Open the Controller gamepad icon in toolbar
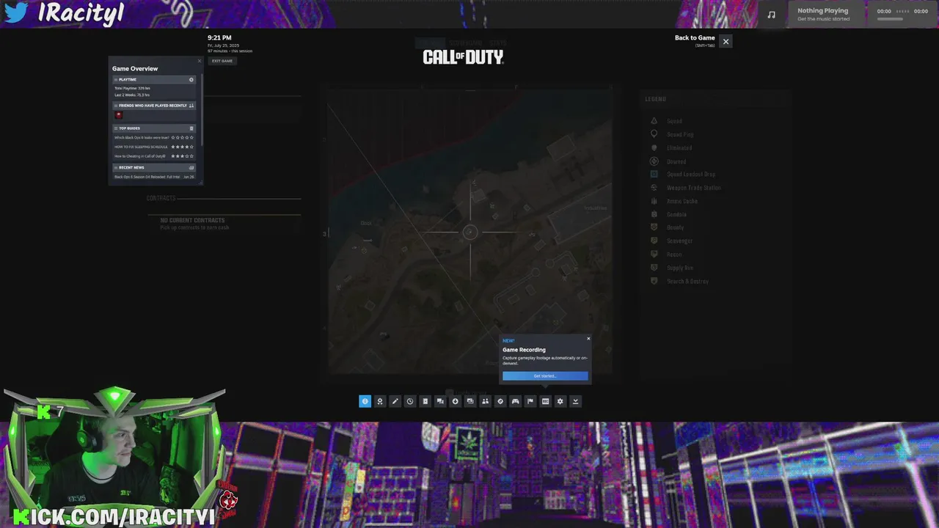This screenshot has width=939, height=528. [515, 401]
